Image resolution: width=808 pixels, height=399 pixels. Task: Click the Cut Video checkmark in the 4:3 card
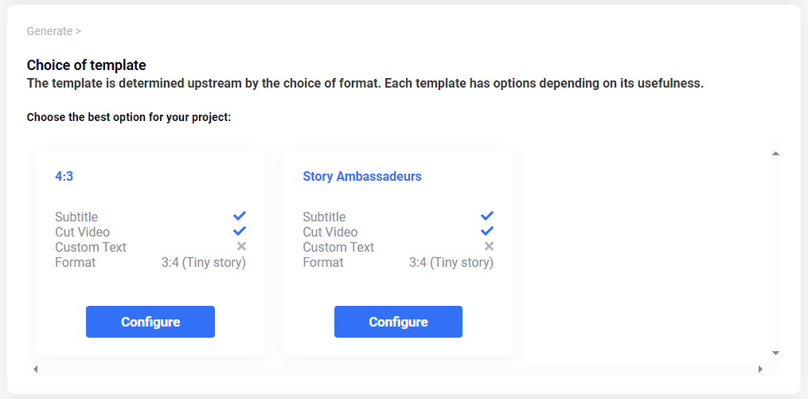tap(240, 232)
